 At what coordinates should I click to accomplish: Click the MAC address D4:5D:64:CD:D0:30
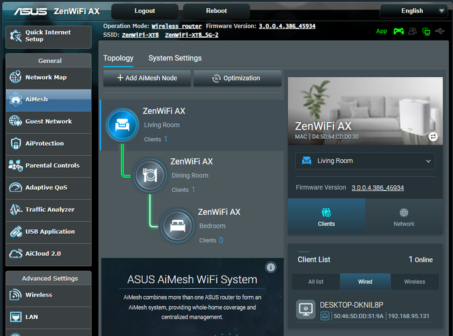click(x=335, y=137)
